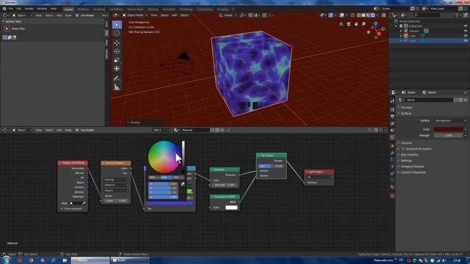The width and height of the screenshot is (470, 264).
Task: Select the Move tool in viewport toolbar
Action: (x=117, y=43)
